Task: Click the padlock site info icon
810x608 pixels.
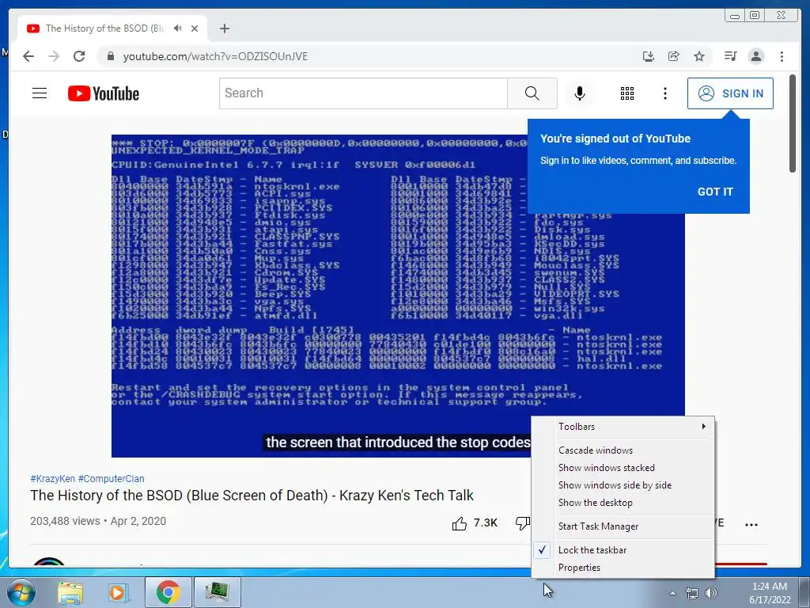Action: tap(110, 56)
